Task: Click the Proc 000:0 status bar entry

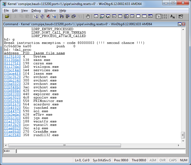Action: pyautogui.click(x=121, y=160)
